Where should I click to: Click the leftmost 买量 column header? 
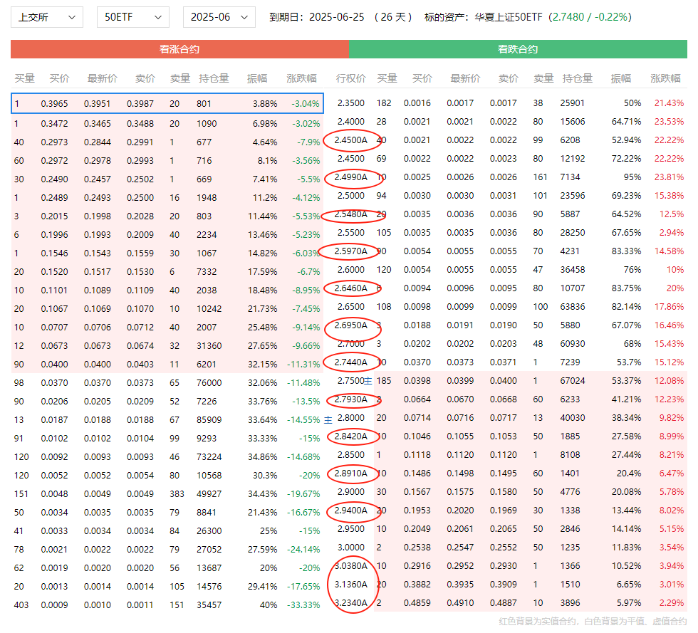pos(25,78)
